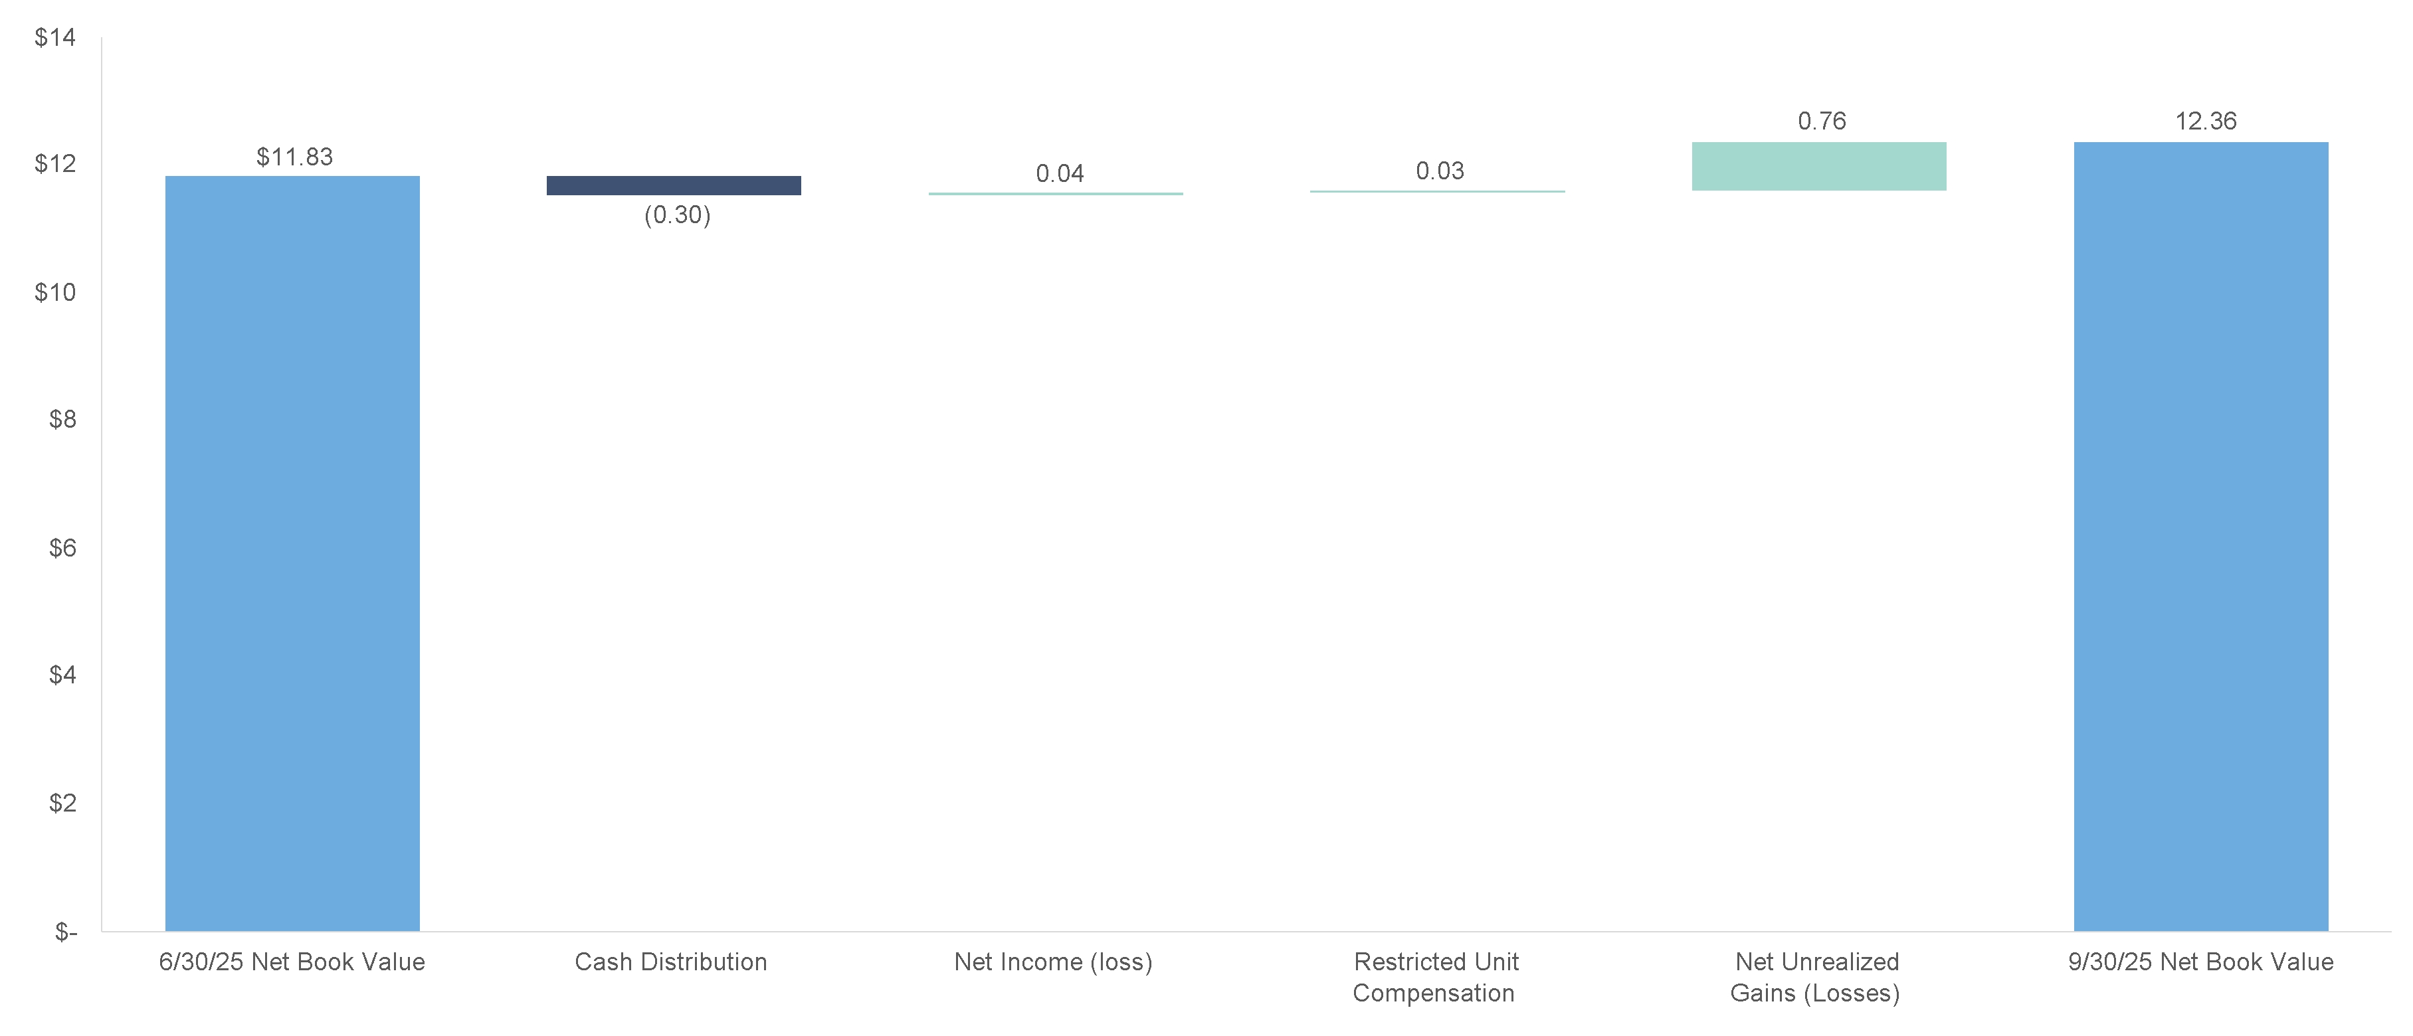2413x1036 pixels.
Task: Click the "Cash Distribution" axis label
Action: (x=671, y=962)
